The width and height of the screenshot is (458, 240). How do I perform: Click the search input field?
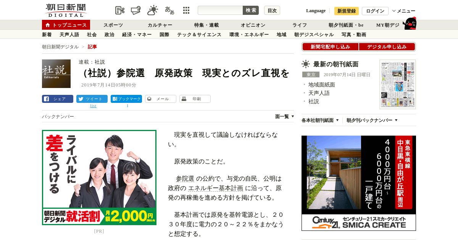tap(220, 10)
